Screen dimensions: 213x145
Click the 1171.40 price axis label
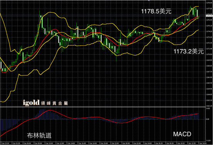[209, 48]
